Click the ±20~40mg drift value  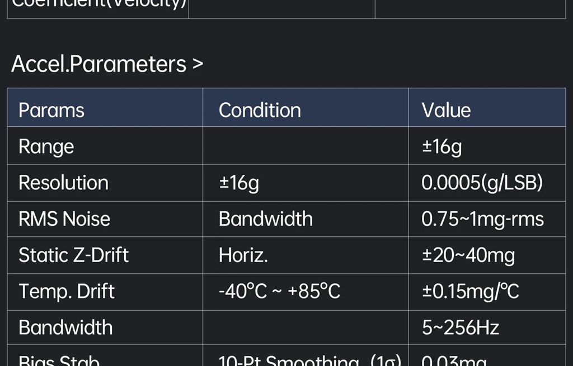pyautogui.click(x=468, y=255)
